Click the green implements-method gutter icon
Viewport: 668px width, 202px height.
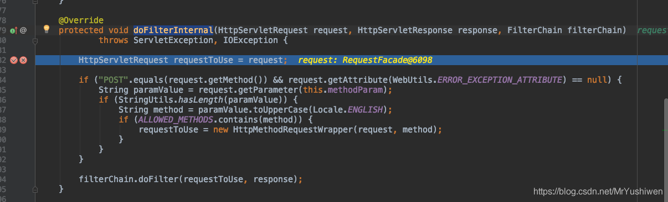coord(13,30)
